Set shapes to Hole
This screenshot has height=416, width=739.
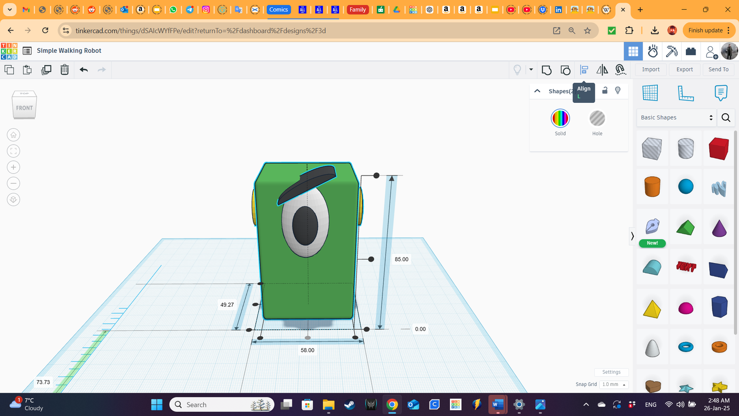point(597,118)
